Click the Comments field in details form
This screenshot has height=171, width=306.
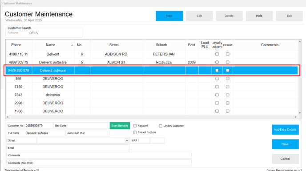99,155
